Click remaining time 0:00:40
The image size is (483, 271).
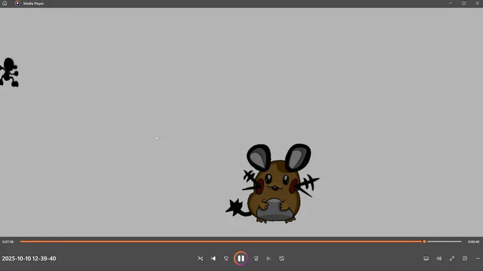[473, 242]
